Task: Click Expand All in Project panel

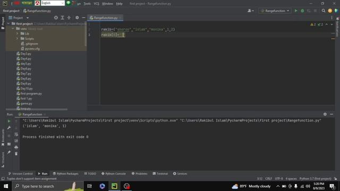Action: tap(63, 18)
